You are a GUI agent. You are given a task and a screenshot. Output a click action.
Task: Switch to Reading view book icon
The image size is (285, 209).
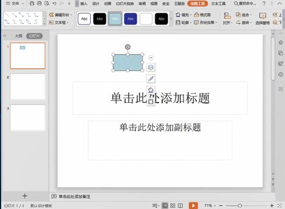pos(180,206)
